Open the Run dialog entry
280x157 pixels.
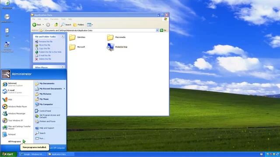pos(40,138)
